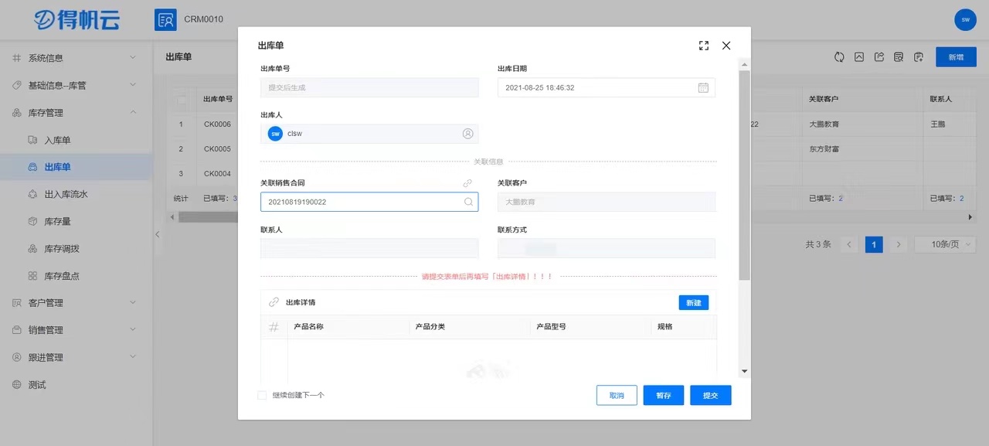This screenshot has height=446, width=989.
Task: Click the export image icon in the toolbar
Action: [859, 56]
